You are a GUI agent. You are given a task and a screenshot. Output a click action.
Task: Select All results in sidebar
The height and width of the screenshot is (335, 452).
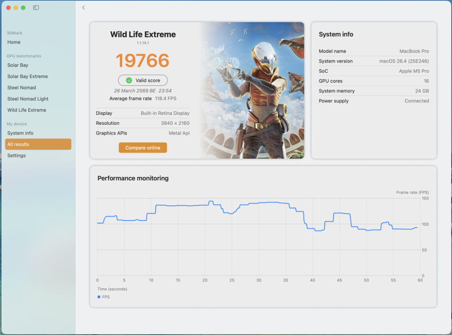(x=38, y=144)
